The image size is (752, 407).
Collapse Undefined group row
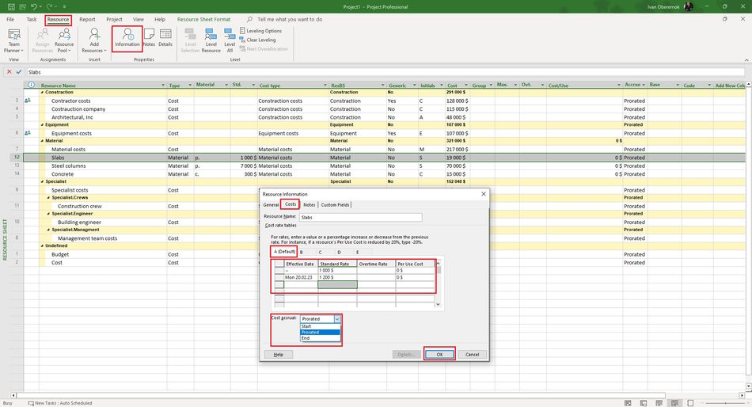[x=42, y=245]
